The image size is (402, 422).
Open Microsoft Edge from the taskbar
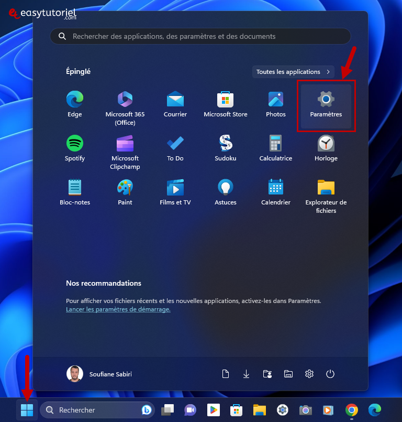coord(375,410)
